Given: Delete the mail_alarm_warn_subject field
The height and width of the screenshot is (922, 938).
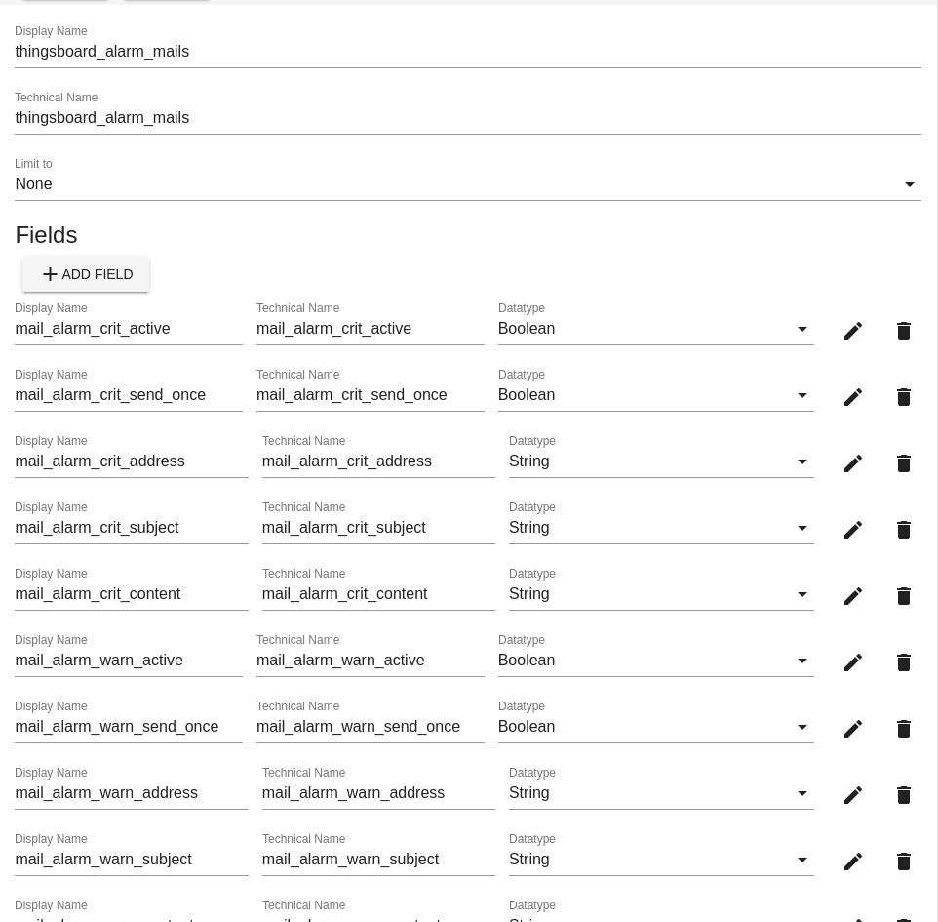Looking at the screenshot, I should (x=904, y=862).
